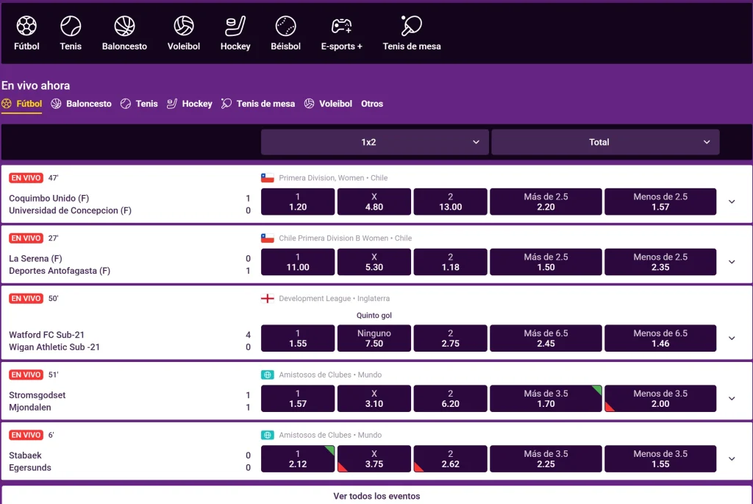Click the Fútbol soccer ball icon in top bar
The width and height of the screenshot is (753, 504).
point(26,26)
